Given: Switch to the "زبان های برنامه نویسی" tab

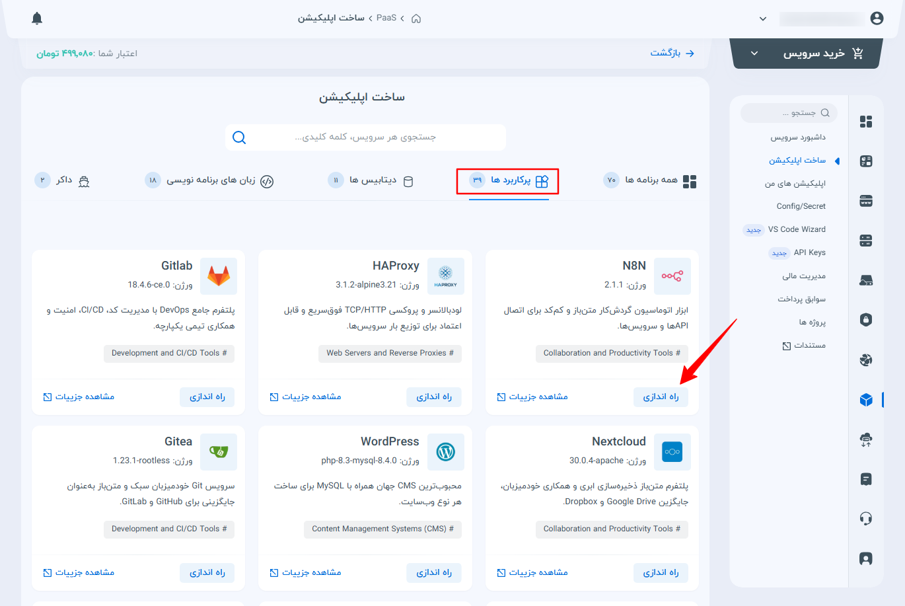Looking at the screenshot, I should [x=209, y=180].
